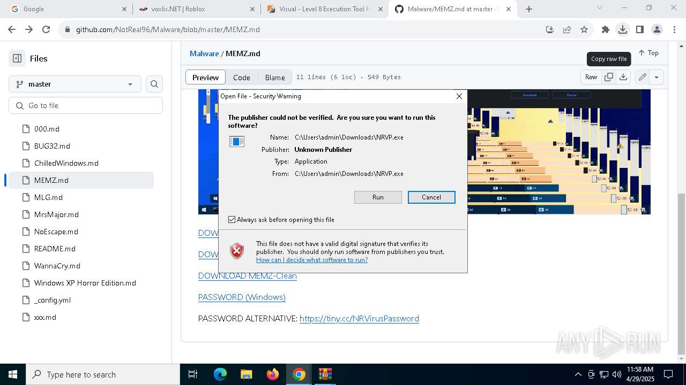Screen dimensions: 686x385
Task: Reload the current page
Action: pos(46,29)
